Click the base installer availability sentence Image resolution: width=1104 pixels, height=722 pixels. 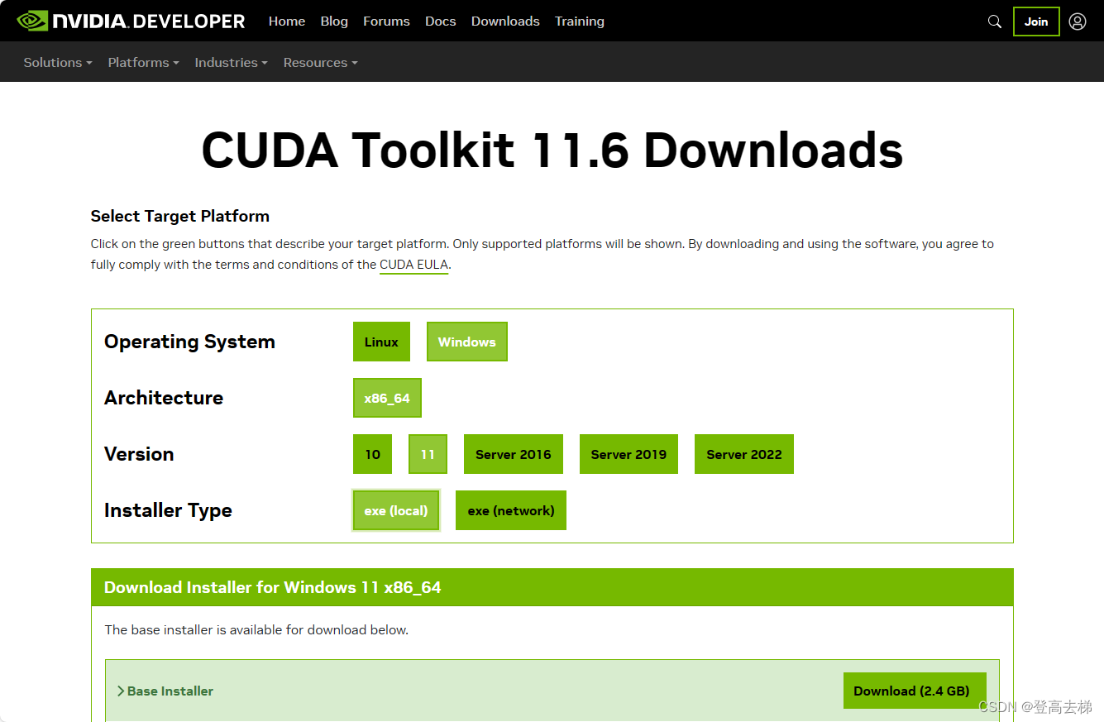pos(256,629)
